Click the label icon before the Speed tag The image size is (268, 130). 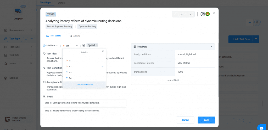click(84, 45)
